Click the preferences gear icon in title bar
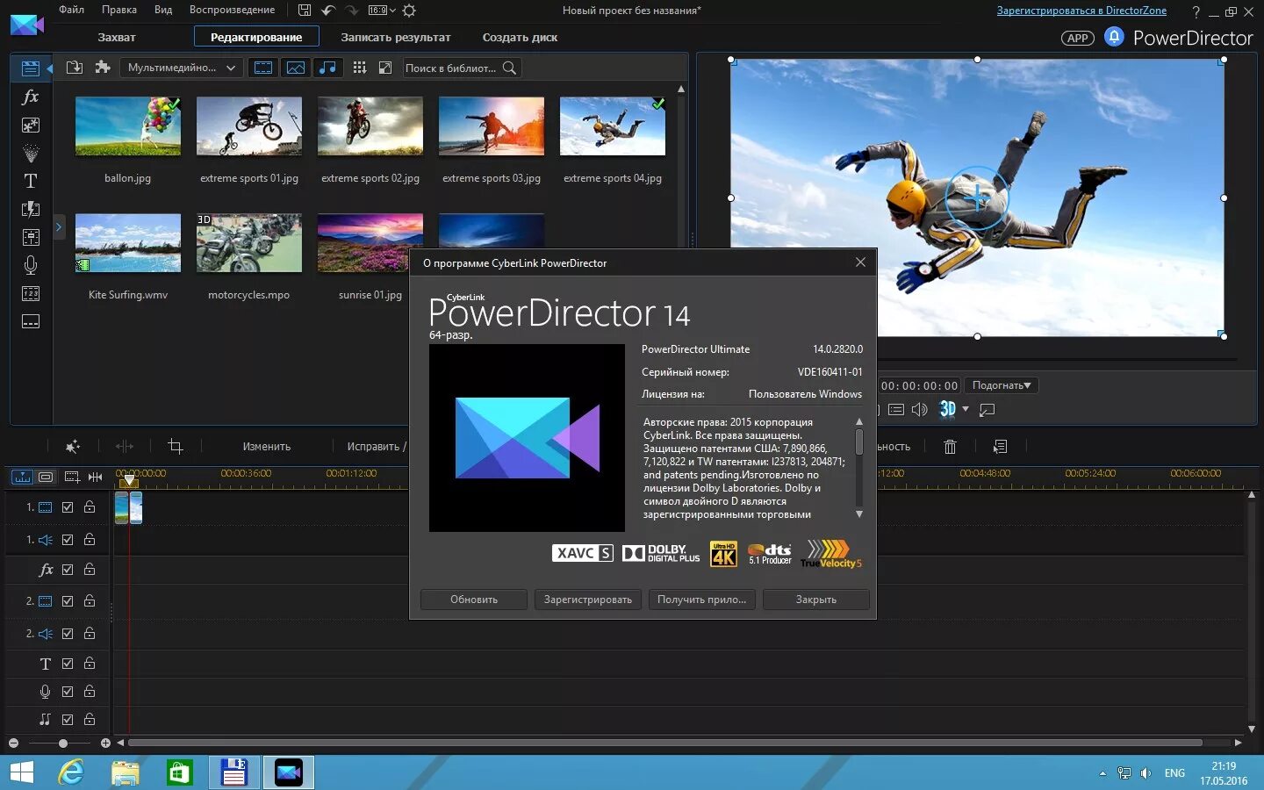Viewport: 1264px width, 790px height. pos(409,11)
